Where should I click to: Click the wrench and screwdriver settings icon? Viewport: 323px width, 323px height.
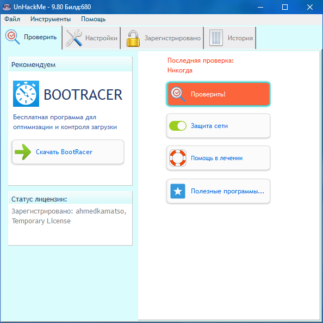(74, 38)
